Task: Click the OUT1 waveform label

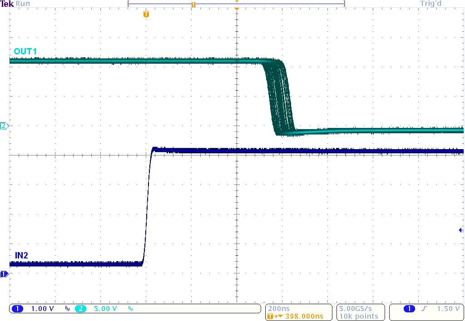Action: 25,51
